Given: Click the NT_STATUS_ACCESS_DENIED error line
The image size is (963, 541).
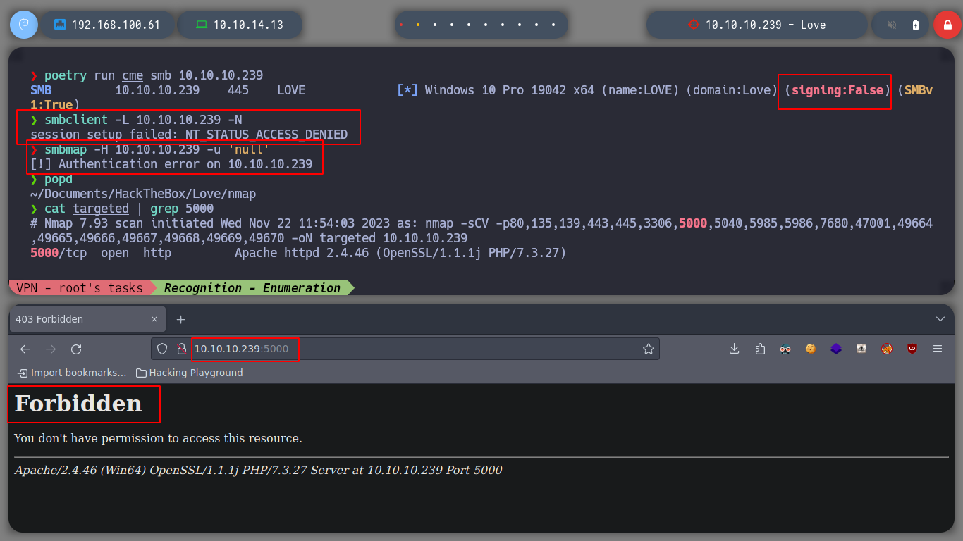Looking at the screenshot, I should pos(189,135).
